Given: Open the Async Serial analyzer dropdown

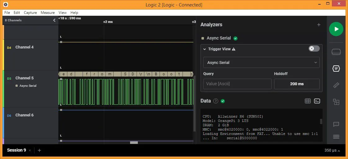Looking at the screenshot, I should pos(261,62).
